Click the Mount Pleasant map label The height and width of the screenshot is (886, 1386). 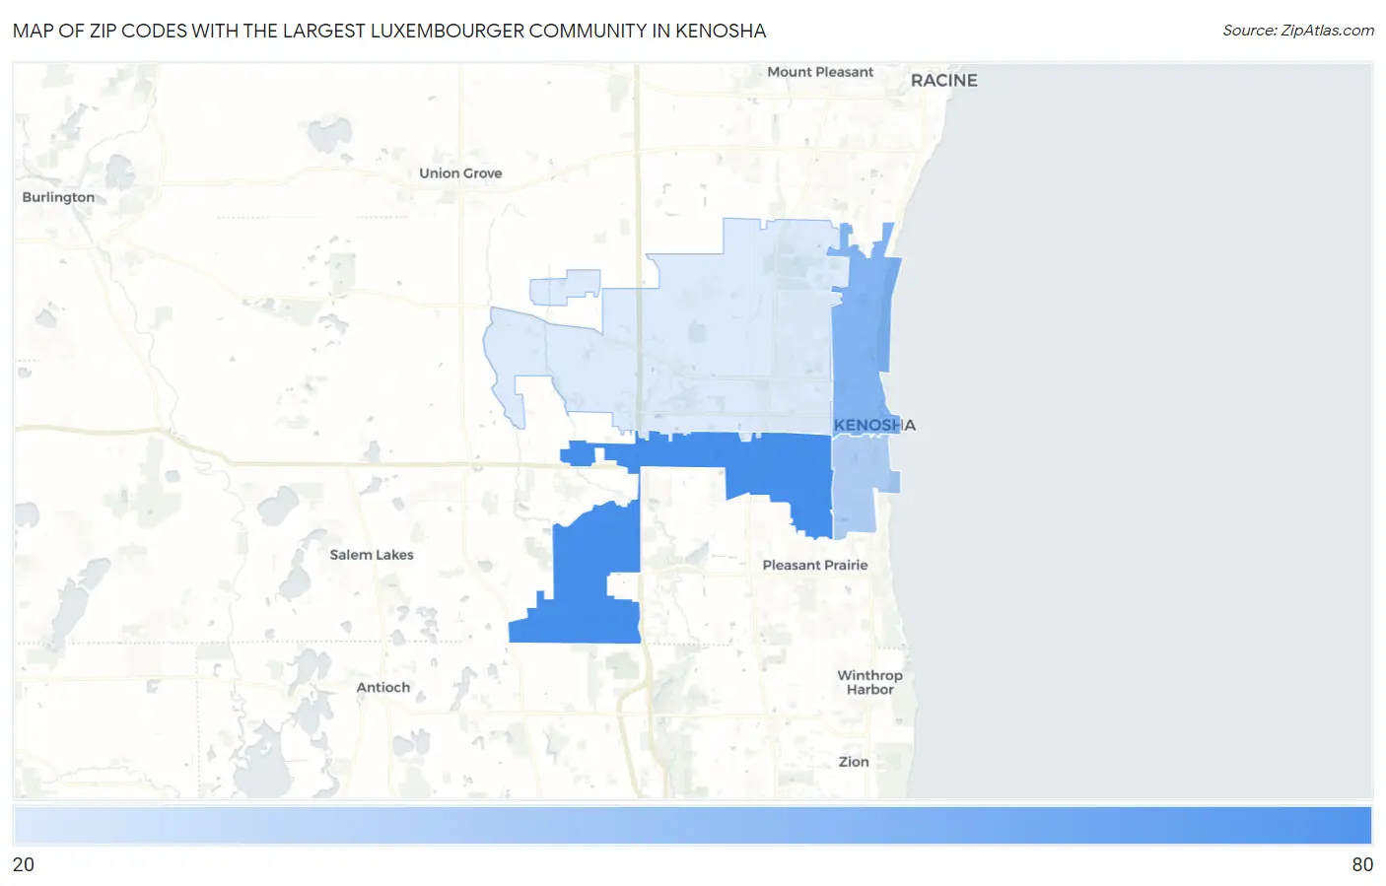820,72
